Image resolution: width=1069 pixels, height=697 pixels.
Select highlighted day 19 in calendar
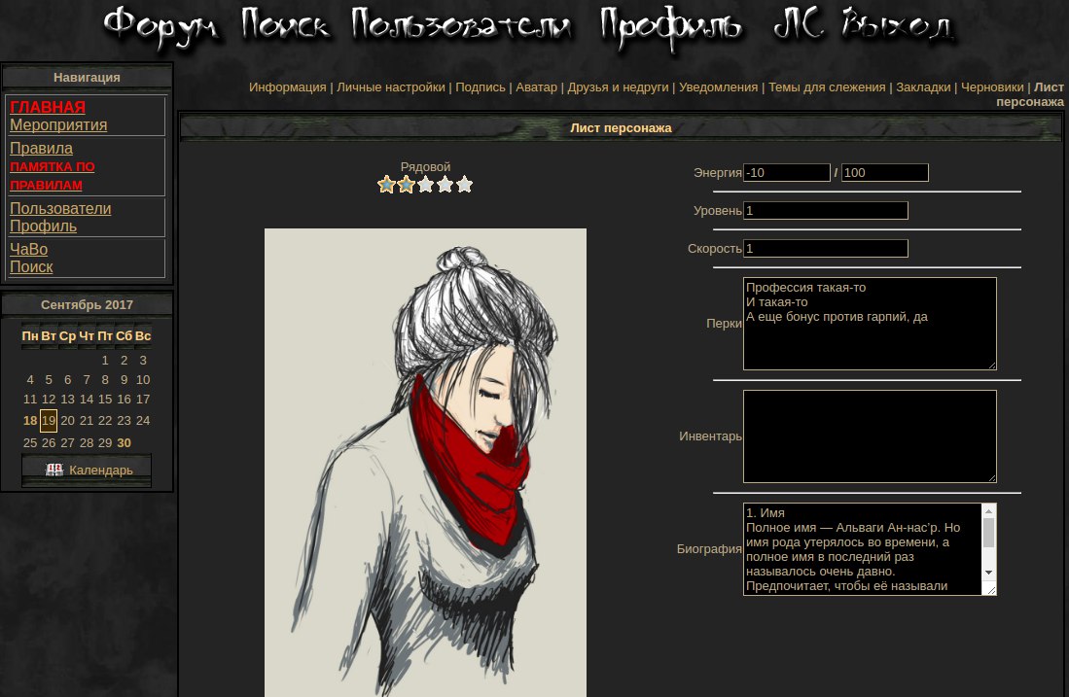click(49, 420)
